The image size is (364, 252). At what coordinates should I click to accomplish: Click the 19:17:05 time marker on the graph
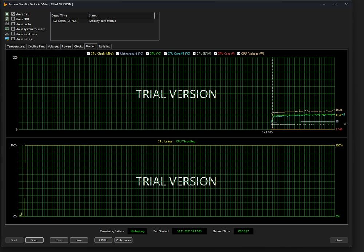point(268,132)
